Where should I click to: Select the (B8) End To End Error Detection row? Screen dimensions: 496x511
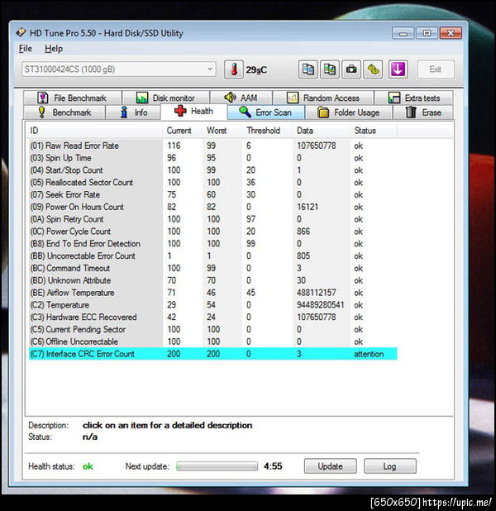(x=212, y=244)
